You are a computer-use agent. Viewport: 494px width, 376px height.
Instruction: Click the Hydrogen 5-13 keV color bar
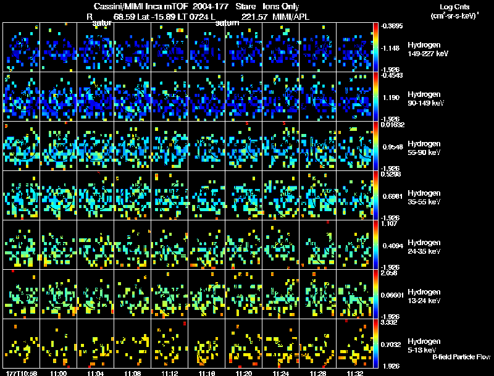click(375, 344)
